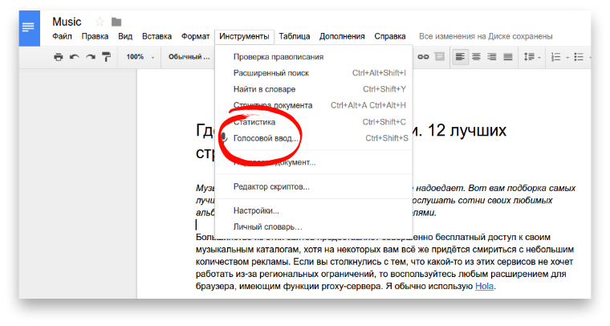Viewport: 610px width, 326px height.
Task: Insert a comment with the comment icon
Action: [439, 57]
